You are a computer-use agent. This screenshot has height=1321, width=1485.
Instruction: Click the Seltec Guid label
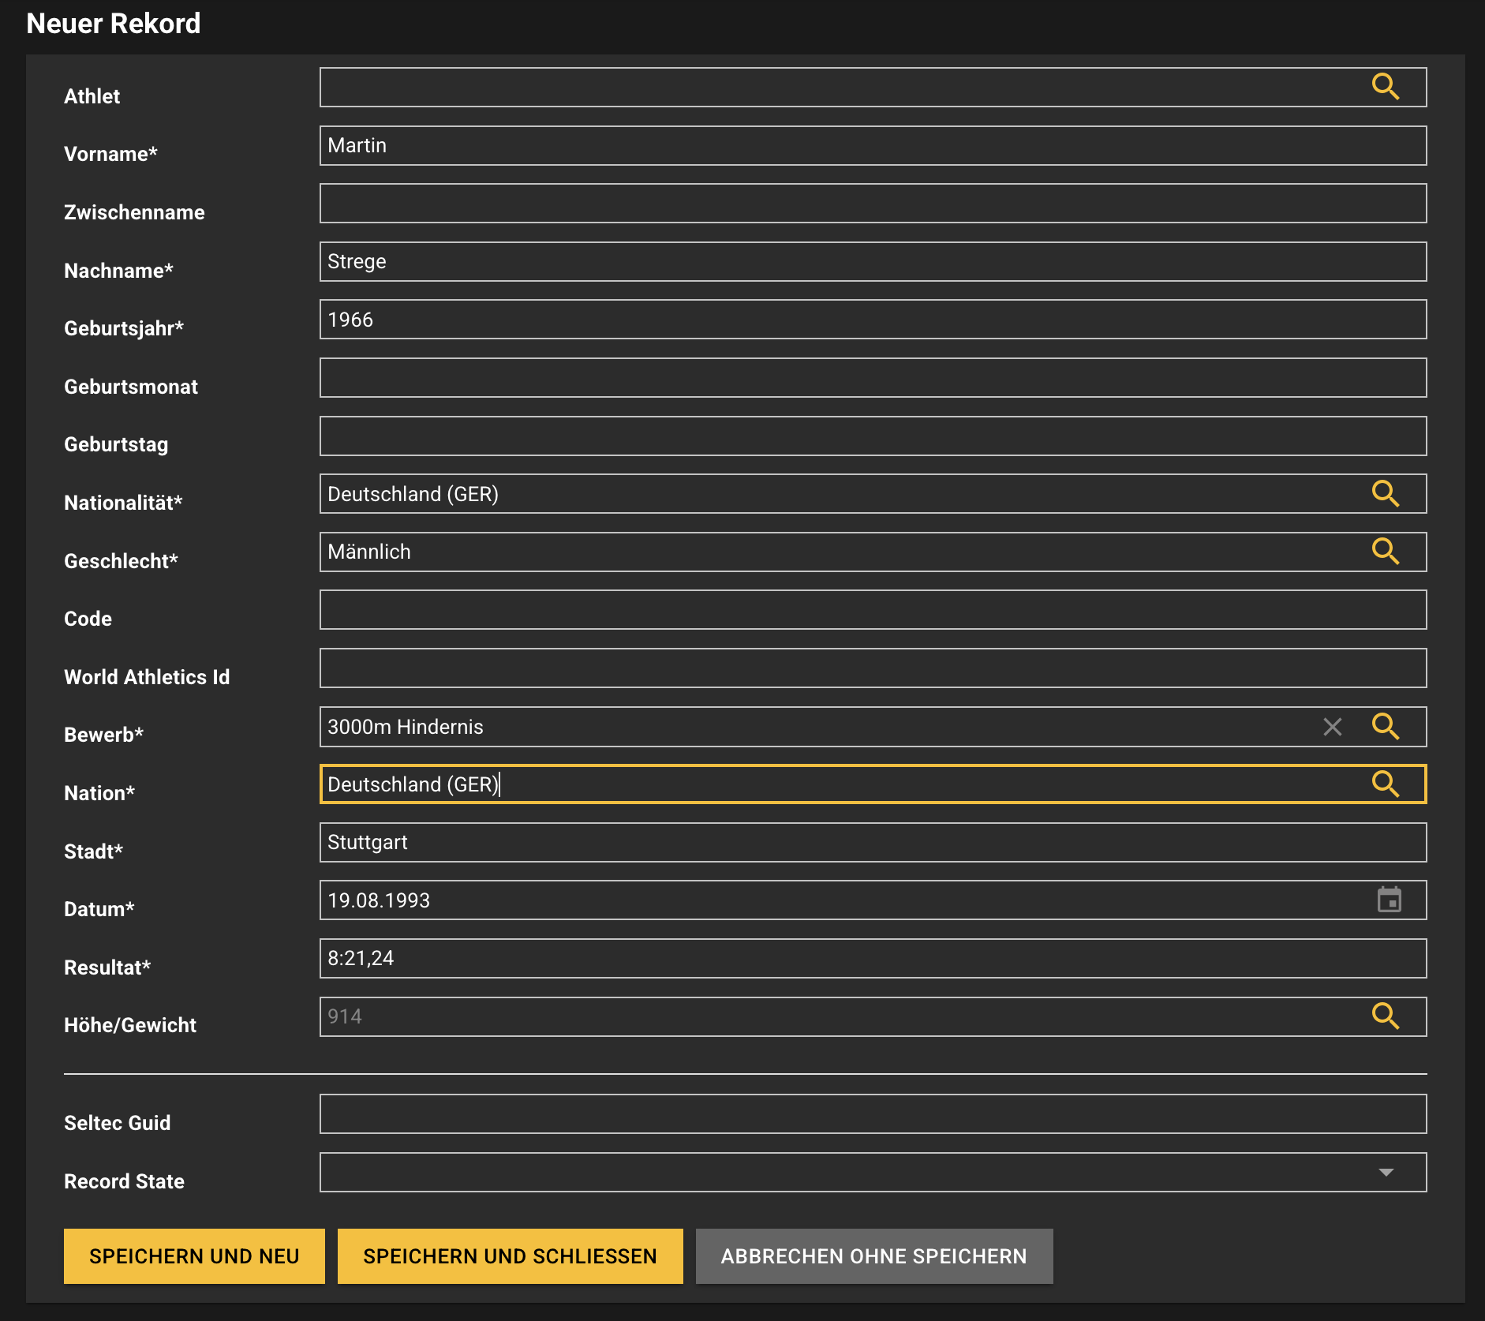coord(118,1123)
